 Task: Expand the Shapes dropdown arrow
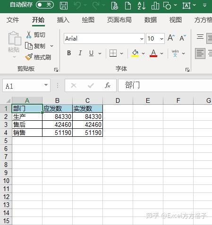[x=175, y=5]
